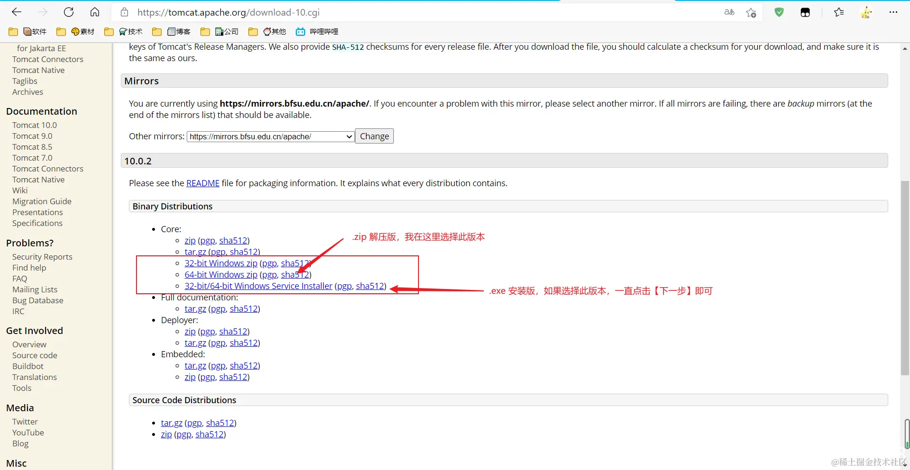Open the translate page icon
The width and height of the screenshot is (910, 470).
(729, 12)
